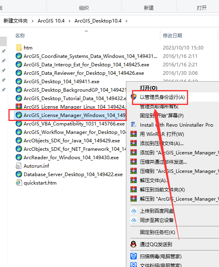Toggle sort arrow above the 名称 column

point(87,31)
